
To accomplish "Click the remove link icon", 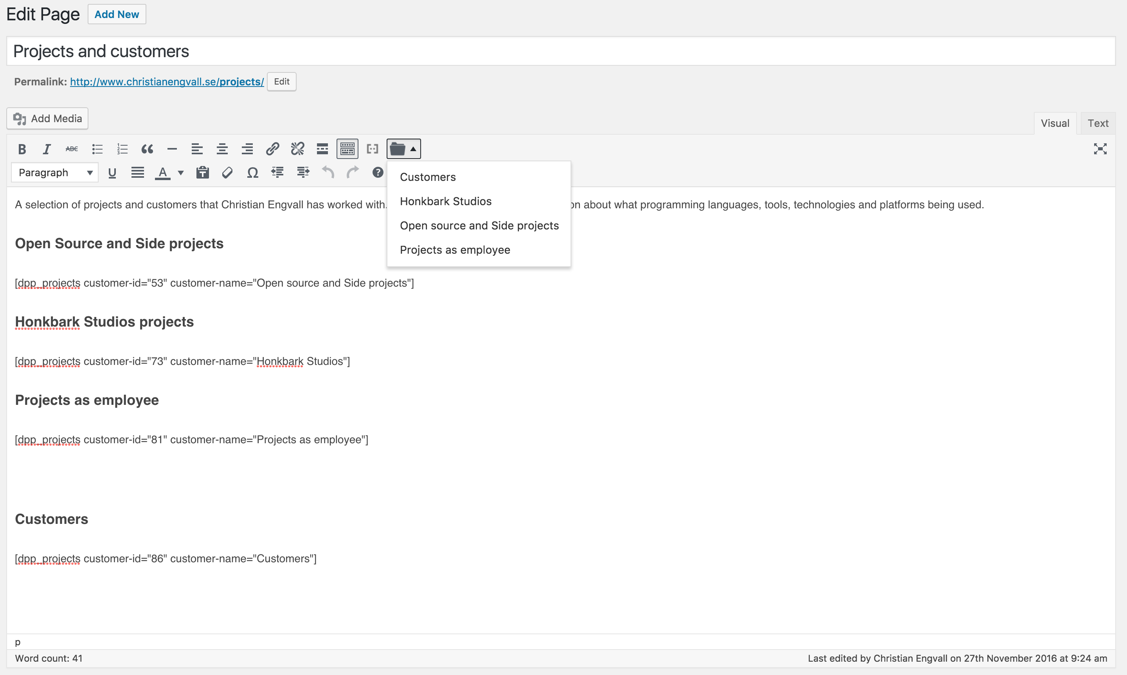I will click(297, 149).
